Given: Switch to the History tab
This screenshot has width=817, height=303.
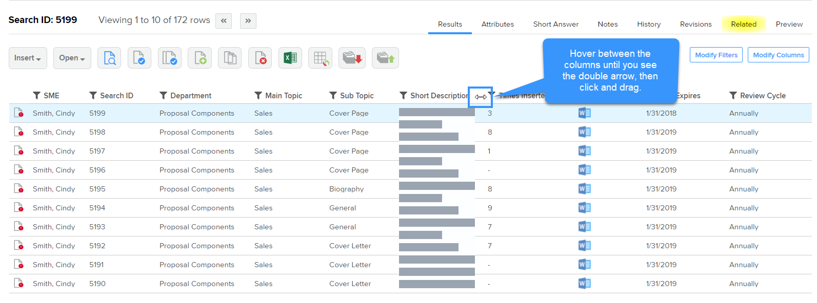Looking at the screenshot, I should pyautogui.click(x=649, y=24).
